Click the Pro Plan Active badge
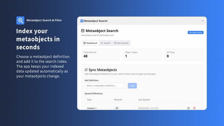The width and height of the screenshot is (224, 126). pyautogui.click(x=196, y=32)
